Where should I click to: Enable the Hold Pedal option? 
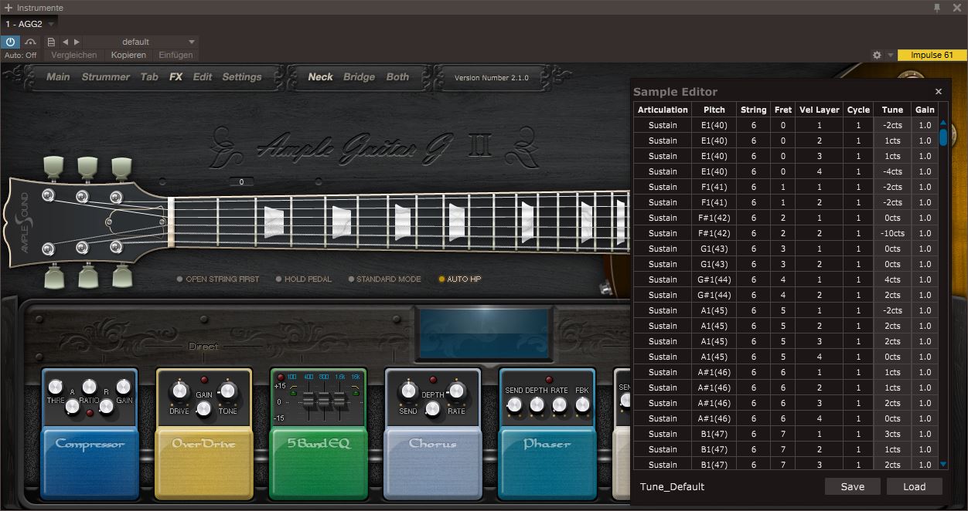[x=304, y=279]
